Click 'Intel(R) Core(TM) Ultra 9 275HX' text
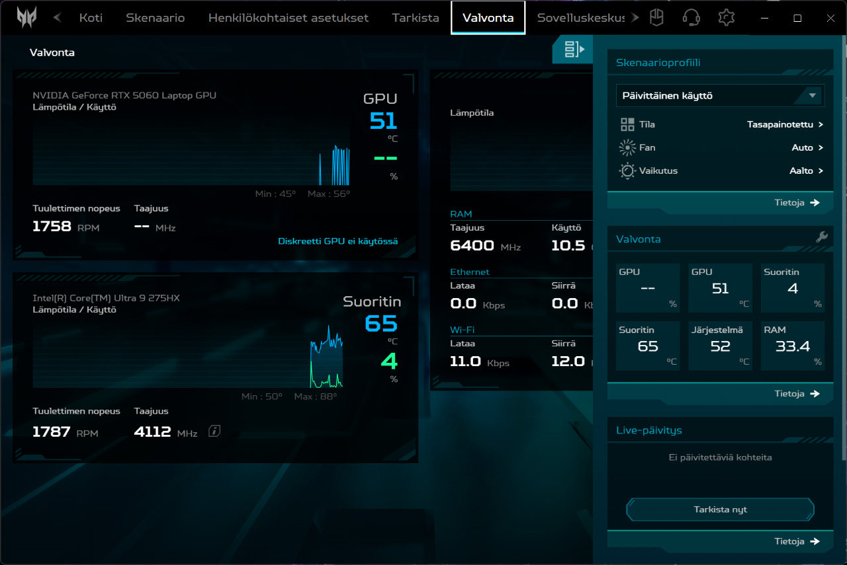 (106, 298)
